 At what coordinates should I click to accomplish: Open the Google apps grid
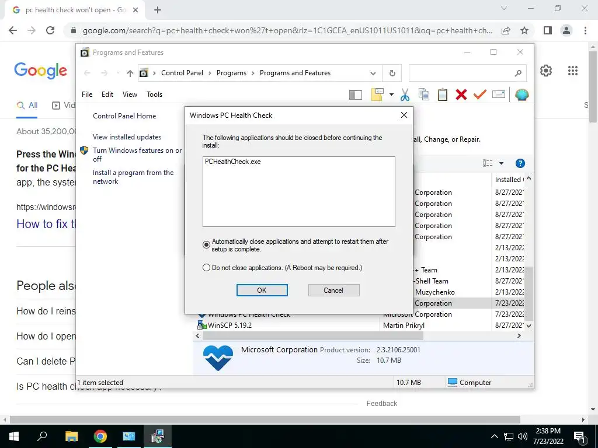coord(572,71)
